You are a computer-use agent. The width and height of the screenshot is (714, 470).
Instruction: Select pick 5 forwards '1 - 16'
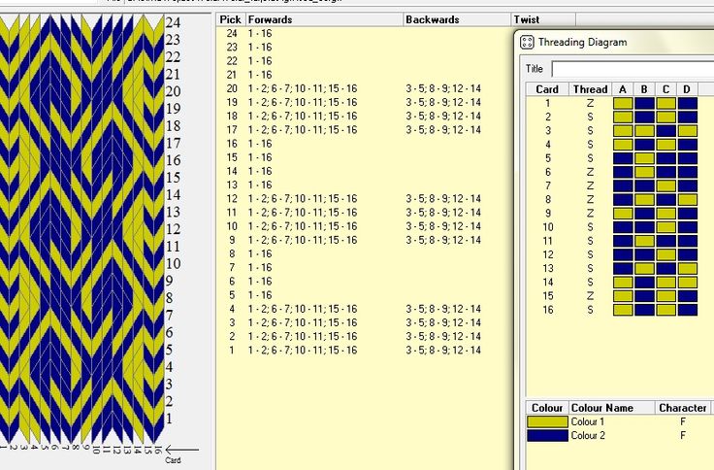[x=260, y=295]
